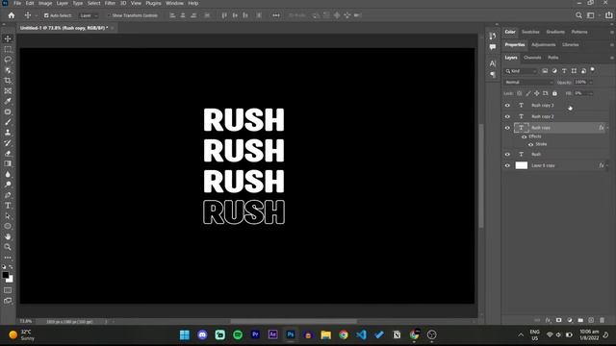
Task: Go to Photoshop Home screen icon
Action: tap(11, 15)
